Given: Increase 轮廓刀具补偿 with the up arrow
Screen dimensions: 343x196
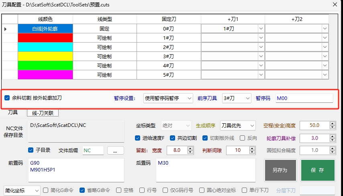Looking at the screenshot, I should pos(332,136).
